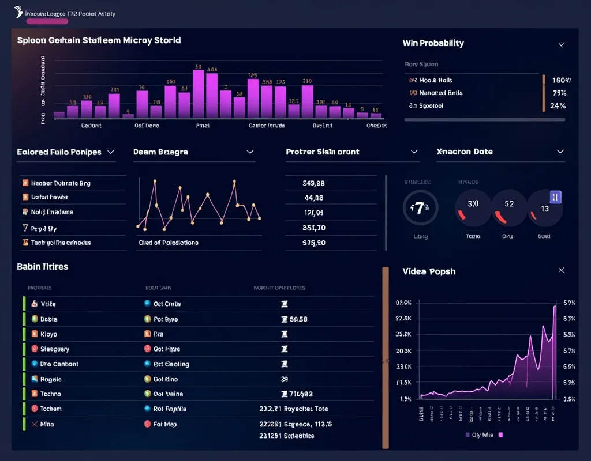Image resolution: width=591 pixels, height=461 pixels.
Task: Click the Bct Geoting blue icon
Action: pos(147,364)
